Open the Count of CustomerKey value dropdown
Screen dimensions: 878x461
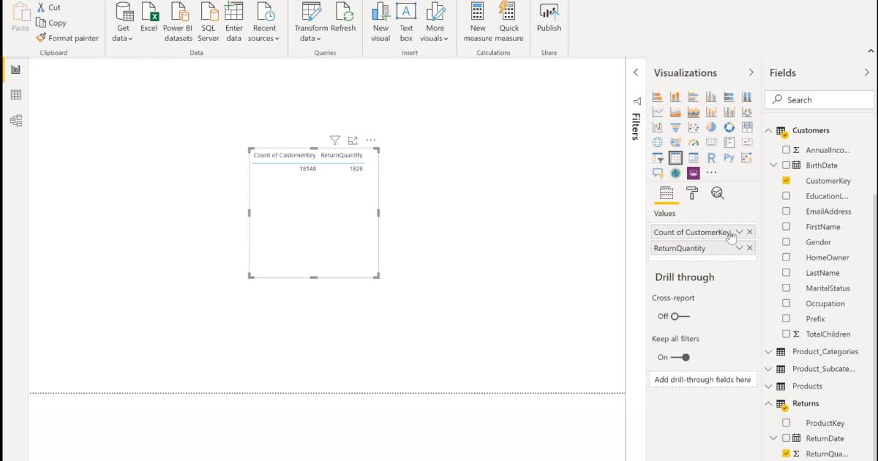pos(740,231)
